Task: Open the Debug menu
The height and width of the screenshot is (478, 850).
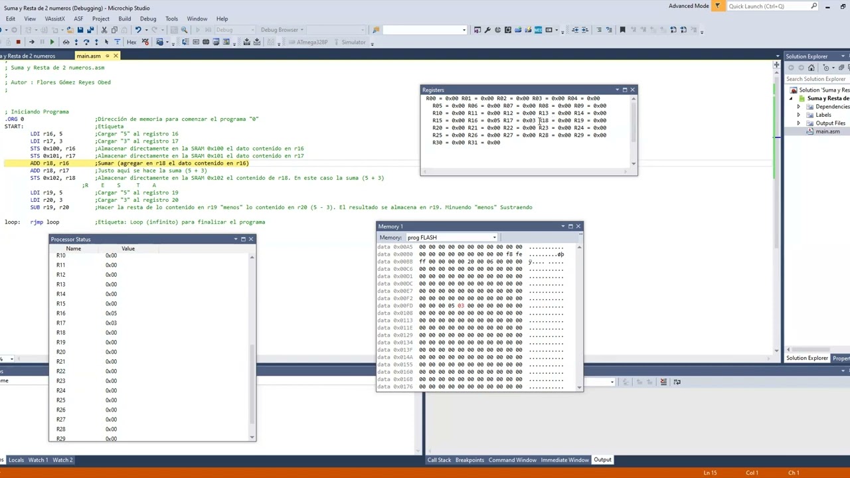Action: point(148,19)
